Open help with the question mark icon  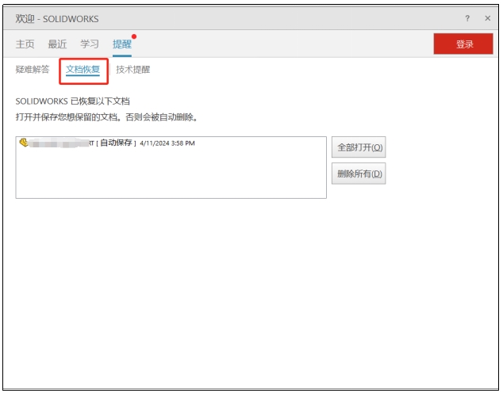(x=467, y=18)
